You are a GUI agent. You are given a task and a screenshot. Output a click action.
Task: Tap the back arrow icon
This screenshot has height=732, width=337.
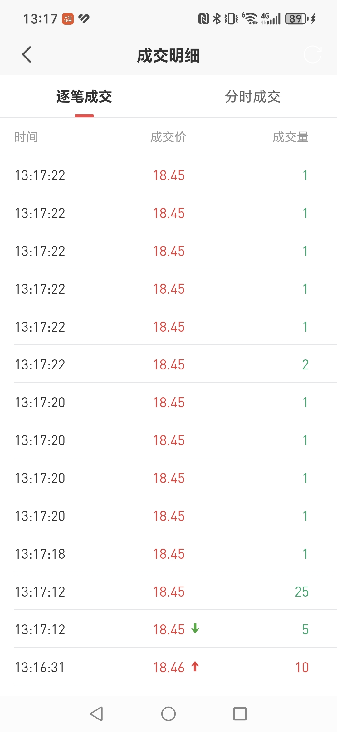click(x=27, y=55)
